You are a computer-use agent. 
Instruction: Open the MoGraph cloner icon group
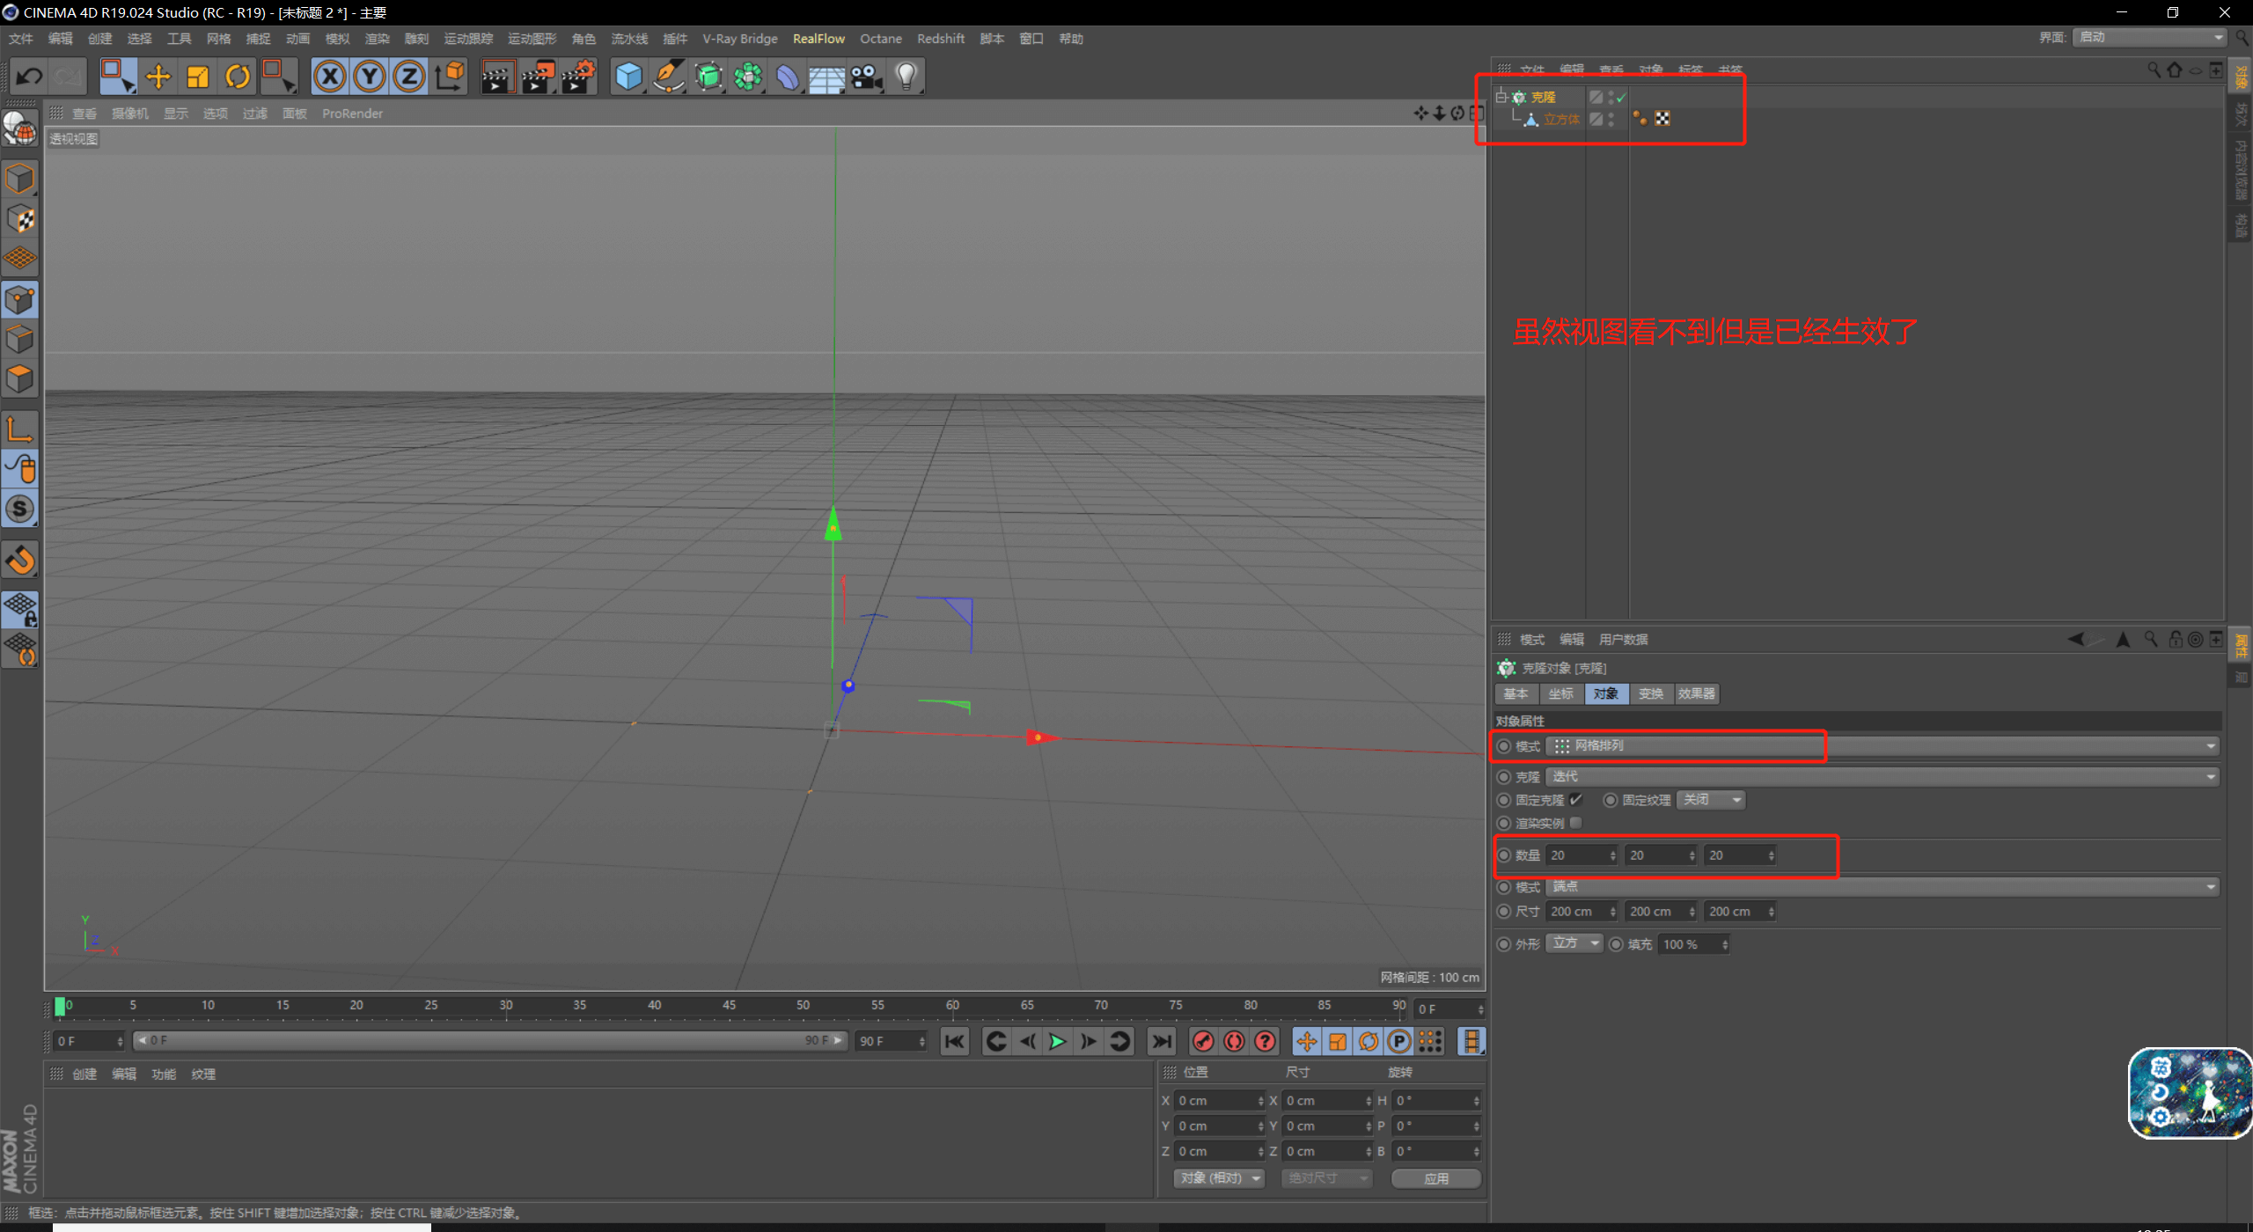(x=748, y=77)
